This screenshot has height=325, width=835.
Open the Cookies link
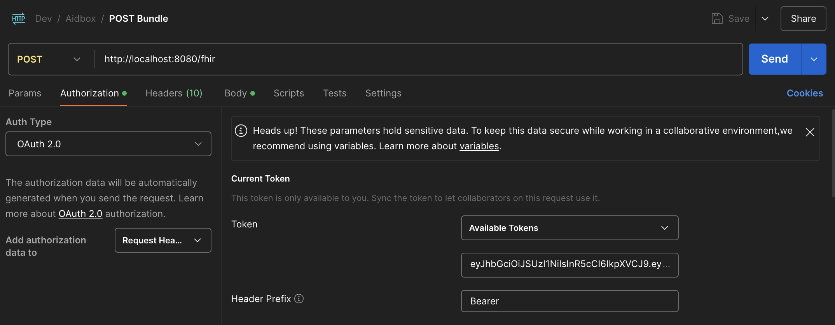(805, 93)
